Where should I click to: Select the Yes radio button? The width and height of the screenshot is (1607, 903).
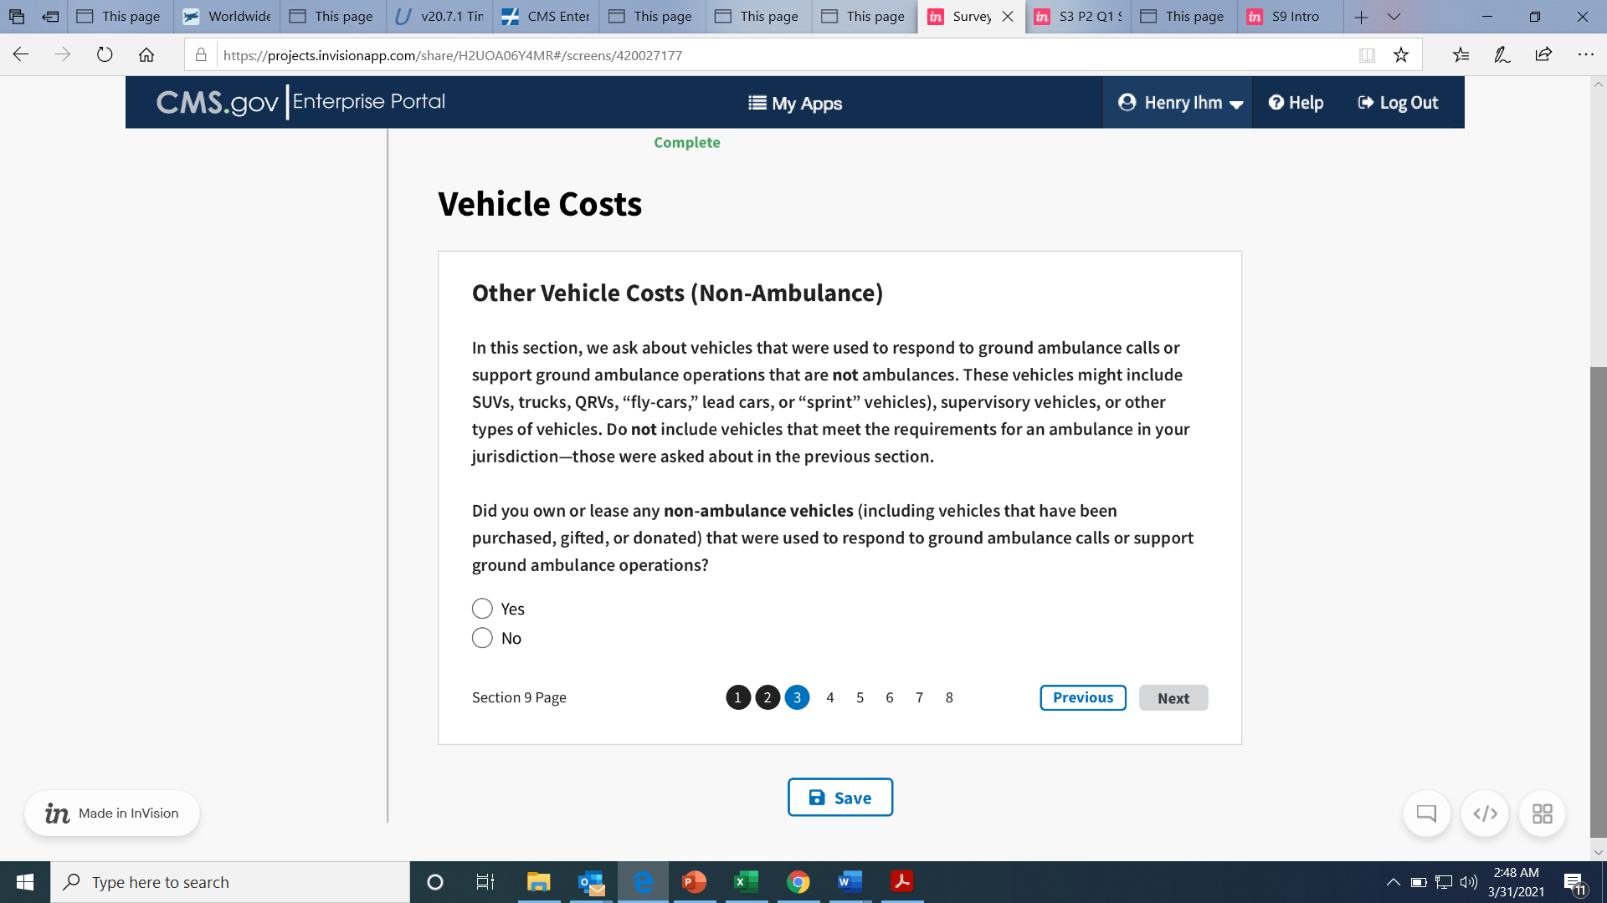[482, 609]
